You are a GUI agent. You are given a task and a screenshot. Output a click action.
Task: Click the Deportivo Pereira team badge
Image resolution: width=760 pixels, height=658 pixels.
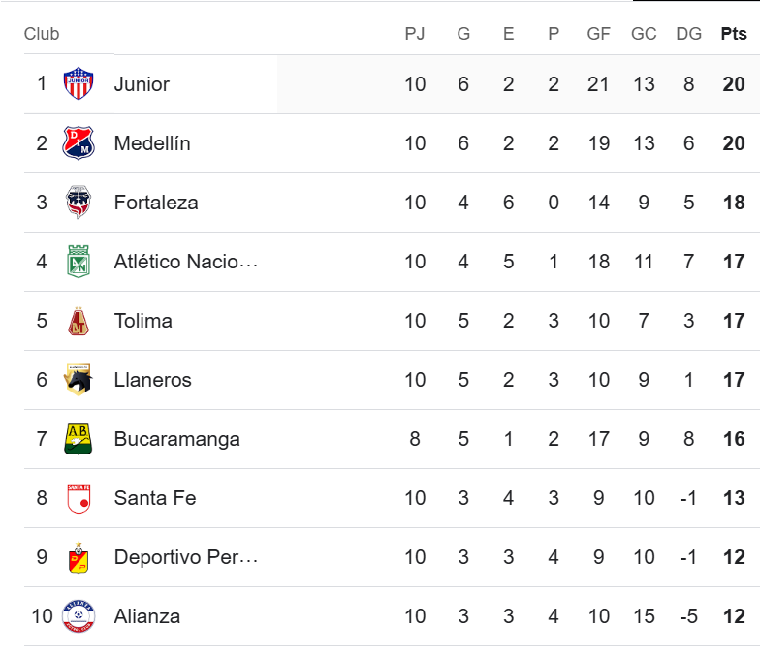[x=78, y=557]
